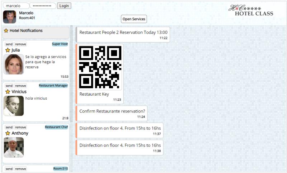Click the Open Services button
This screenshot has width=287, height=173.
tap(134, 19)
